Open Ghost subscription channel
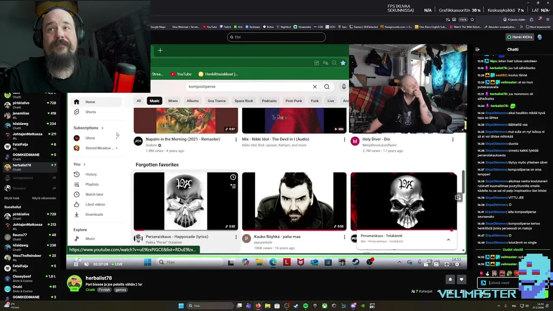Image resolution: width=553 pixels, height=311 pixels. (96, 138)
